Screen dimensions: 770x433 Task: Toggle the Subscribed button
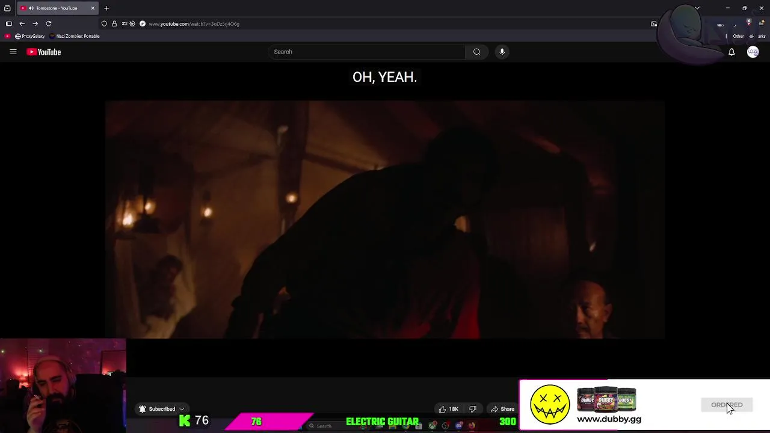(x=161, y=409)
